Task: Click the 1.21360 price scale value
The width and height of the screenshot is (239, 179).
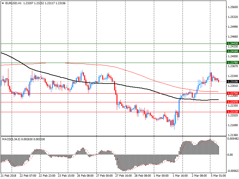Action: tap(233, 135)
